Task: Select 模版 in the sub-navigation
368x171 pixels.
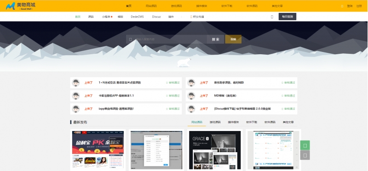Action: [x=121, y=17]
